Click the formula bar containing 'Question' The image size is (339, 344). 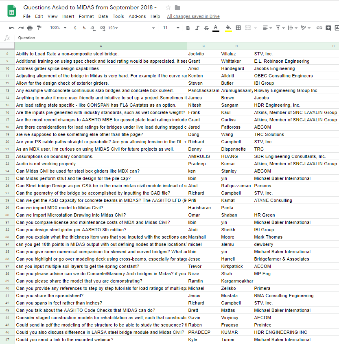tap(177, 38)
